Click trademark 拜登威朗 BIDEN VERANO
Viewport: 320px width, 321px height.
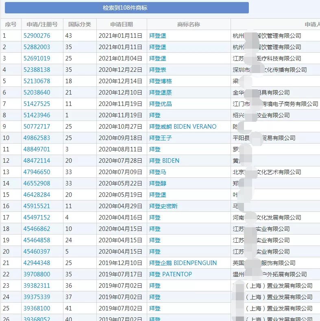[183, 127]
